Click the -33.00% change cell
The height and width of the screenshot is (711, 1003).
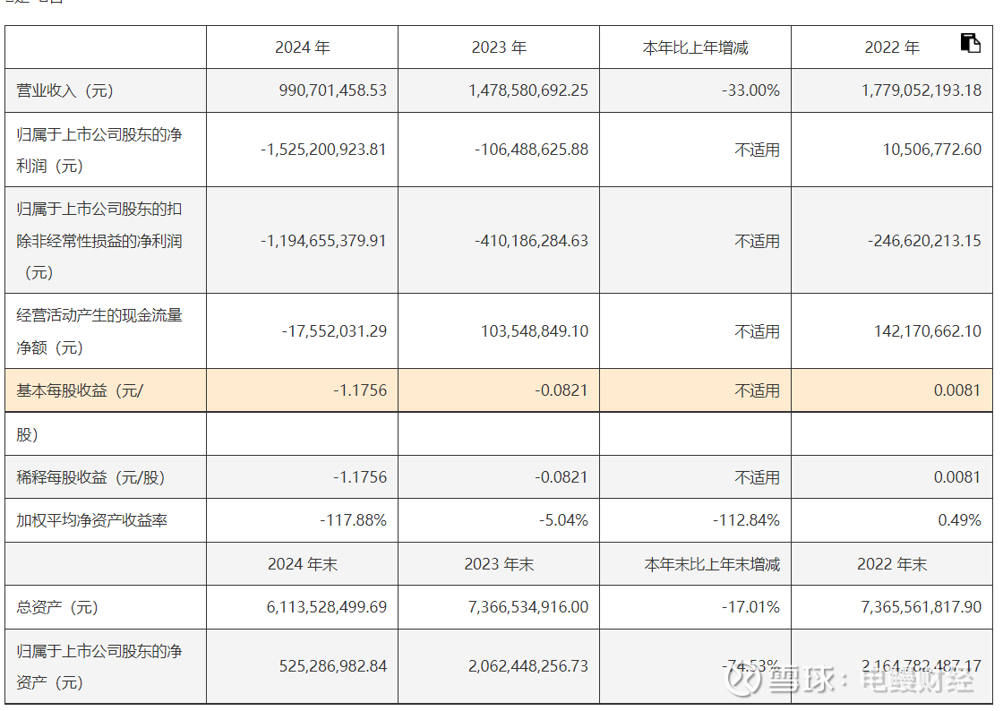750,90
